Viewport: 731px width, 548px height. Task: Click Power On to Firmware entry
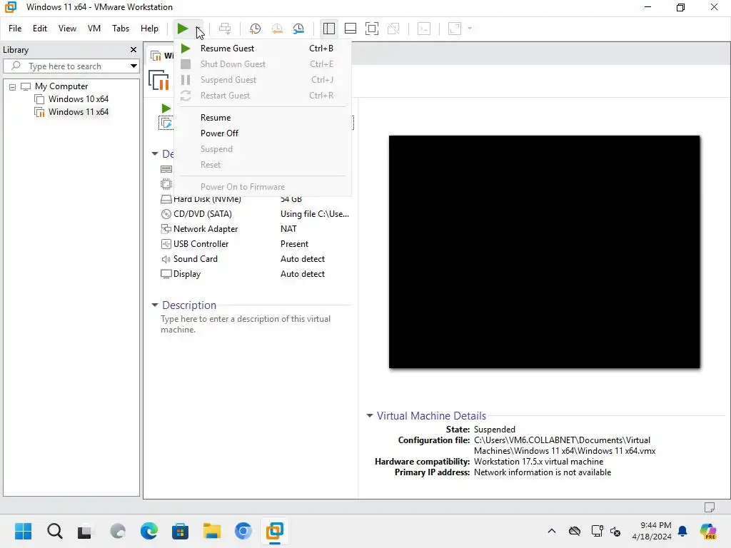(263, 187)
